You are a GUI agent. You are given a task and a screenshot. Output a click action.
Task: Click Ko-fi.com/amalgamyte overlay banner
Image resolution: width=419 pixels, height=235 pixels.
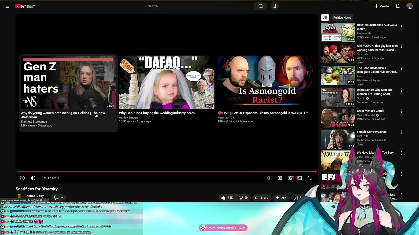click(x=223, y=227)
